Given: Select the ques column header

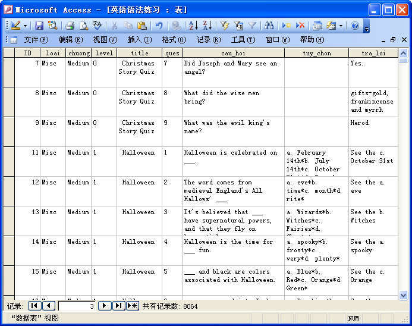Looking at the screenshot, I should click(172, 53).
